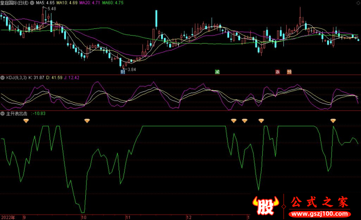The width and height of the screenshot is (361, 220).
Task: Click the orange 预 event marker
Action: point(289,72)
